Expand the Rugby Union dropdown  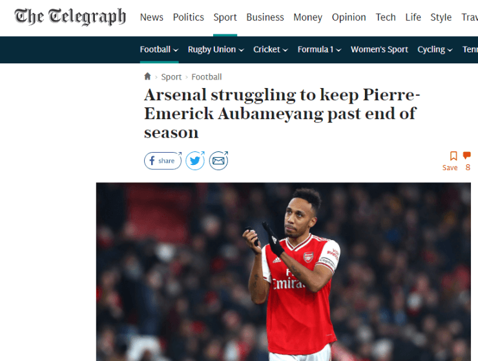pos(216,49)
